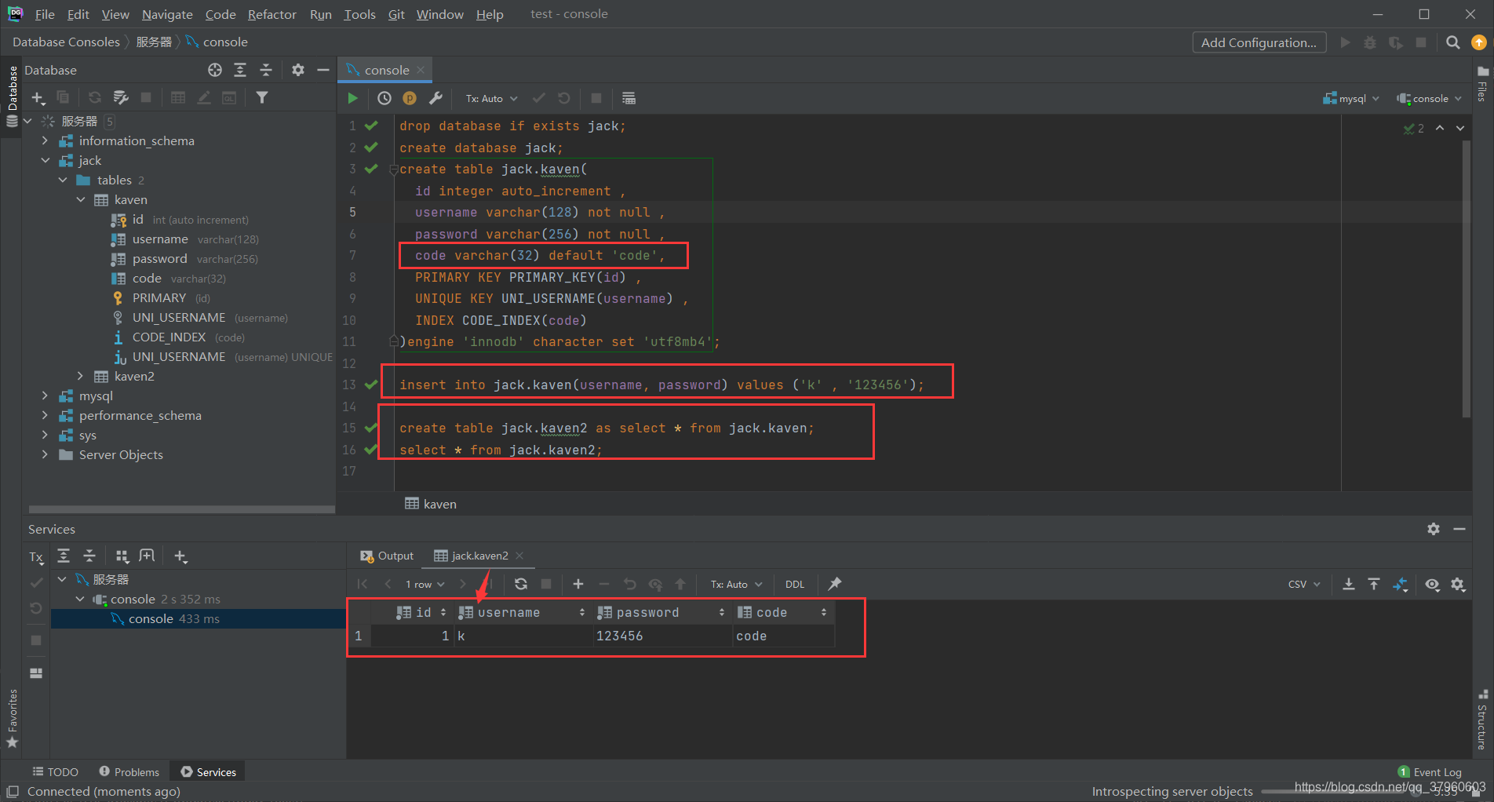Image resolution: width=1494 pixels, height=802 pixels.
Task: Select the CODE_INDEX tree item
Action: click(169, 337)
